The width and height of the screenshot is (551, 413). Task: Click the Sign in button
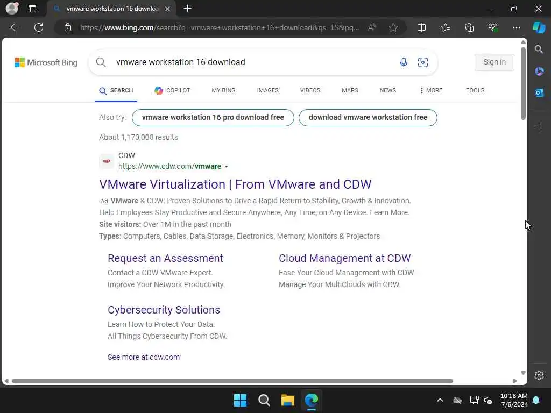tap(494, 62)
